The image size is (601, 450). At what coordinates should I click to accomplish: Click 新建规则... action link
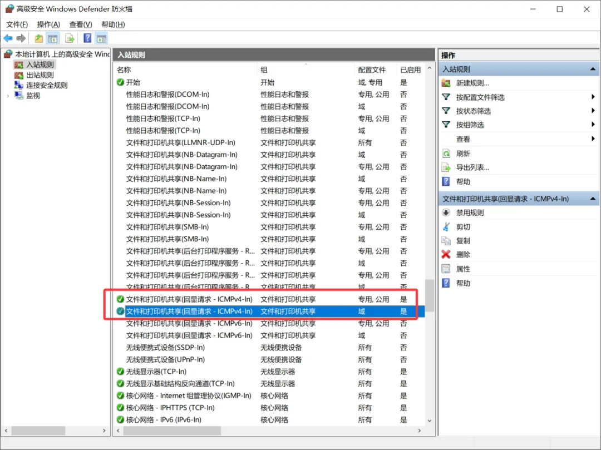point(472,83)
